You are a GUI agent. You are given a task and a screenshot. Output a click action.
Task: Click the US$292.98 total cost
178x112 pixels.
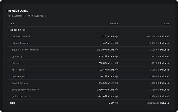pos(152,103)
